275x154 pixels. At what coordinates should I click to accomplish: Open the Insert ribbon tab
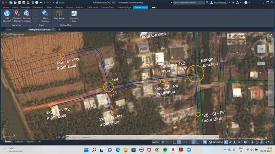15,7
